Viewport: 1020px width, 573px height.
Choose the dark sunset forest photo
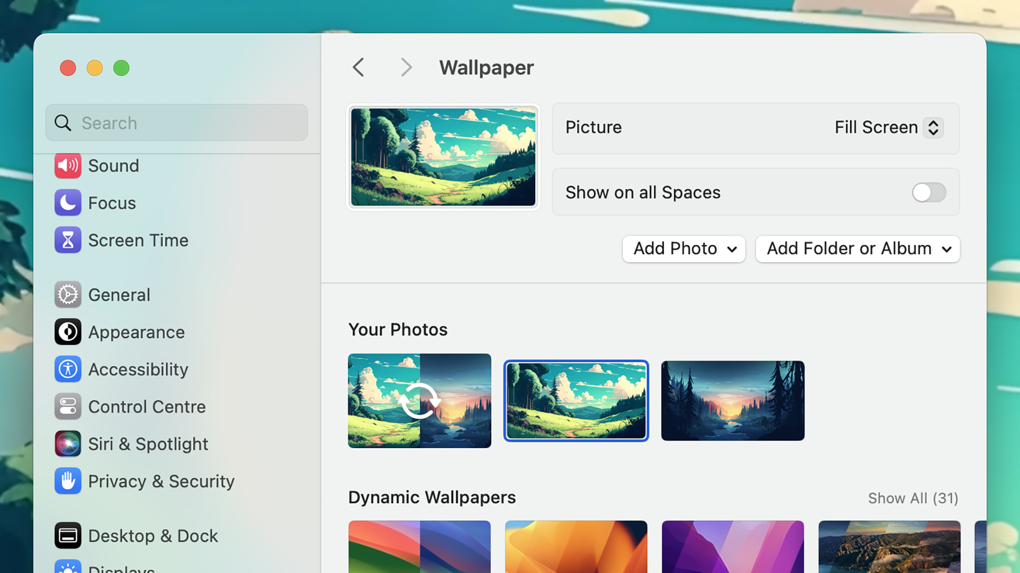click(x=732, y=400)
